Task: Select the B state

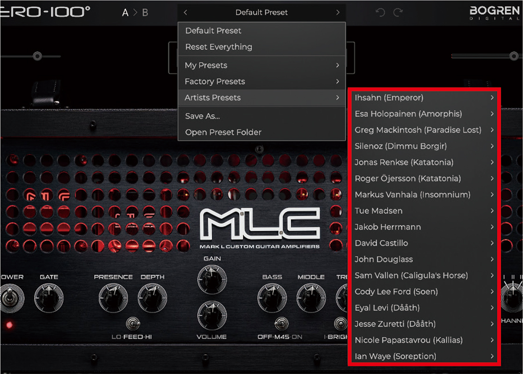Action: (x=145, y=13)
